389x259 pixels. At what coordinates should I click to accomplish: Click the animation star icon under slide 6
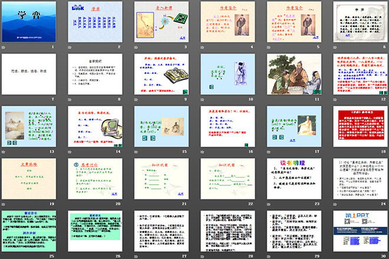pyautogui.click(x=335, y=47)
